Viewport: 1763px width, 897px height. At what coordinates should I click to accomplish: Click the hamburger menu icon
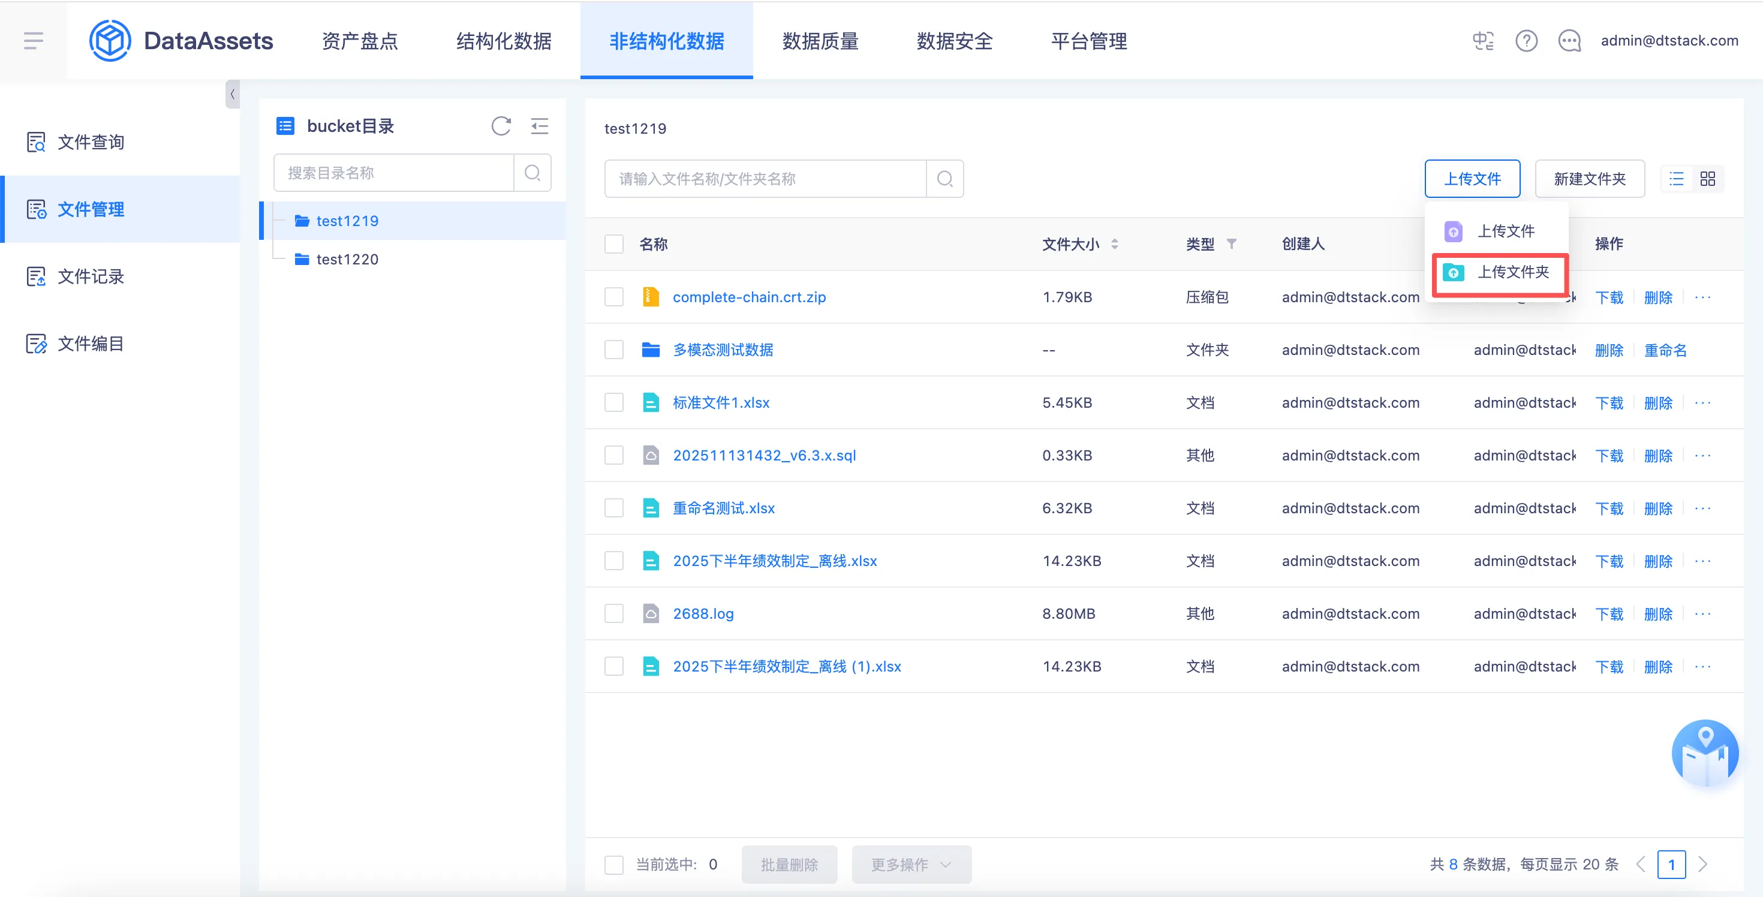click(x=33, y=41)
